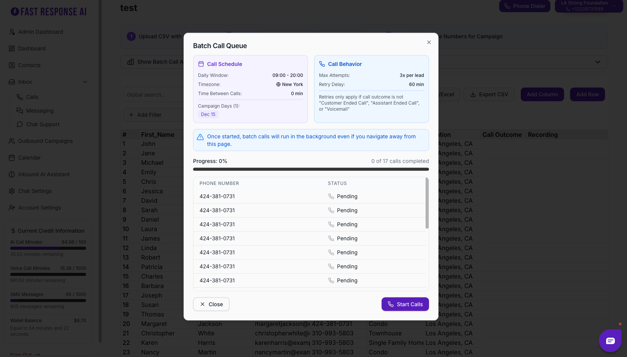
Task: Click the Messaging icon under Inbox
Action: [x=20, y=111]
